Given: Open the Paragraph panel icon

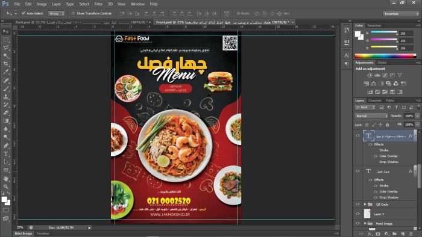Looking at the screenshot, I should coord(347,64).
